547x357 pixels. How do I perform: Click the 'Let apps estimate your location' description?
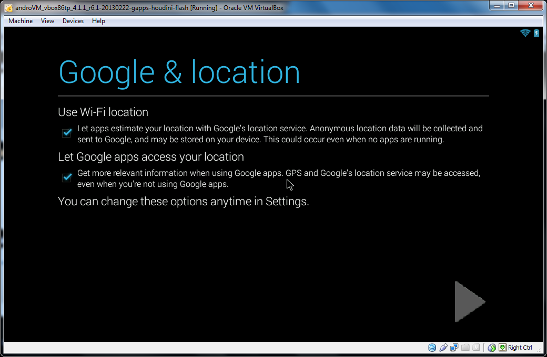coord(280,134)
